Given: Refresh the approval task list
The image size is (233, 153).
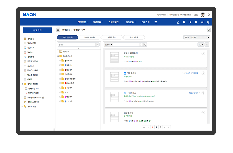Looking at the screenshot, I should click(x=145, y=44).
